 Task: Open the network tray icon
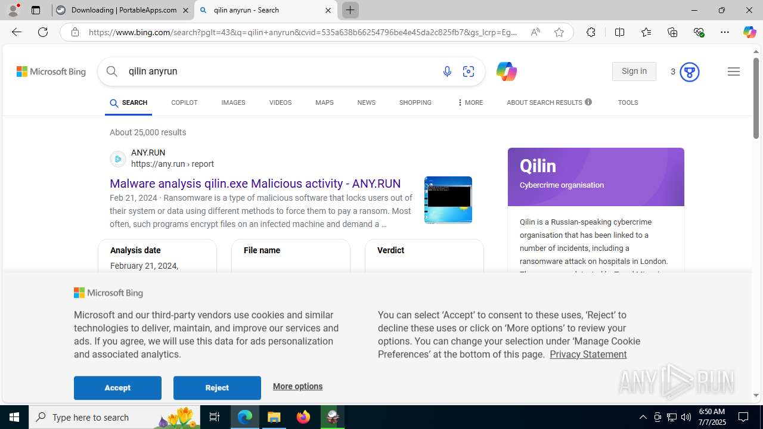(x=672, y=417)
